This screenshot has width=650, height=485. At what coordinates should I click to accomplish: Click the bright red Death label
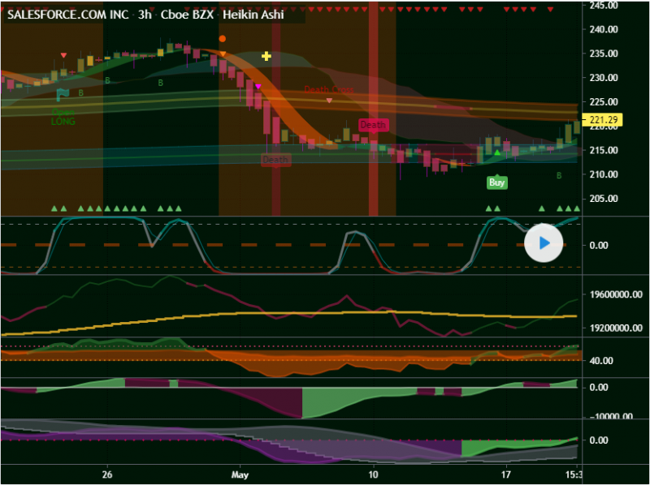click(372, 125)
